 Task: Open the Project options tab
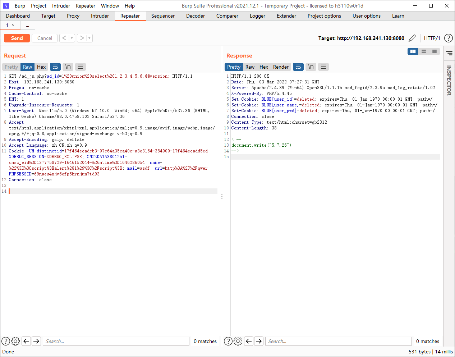tap(324, 16)
